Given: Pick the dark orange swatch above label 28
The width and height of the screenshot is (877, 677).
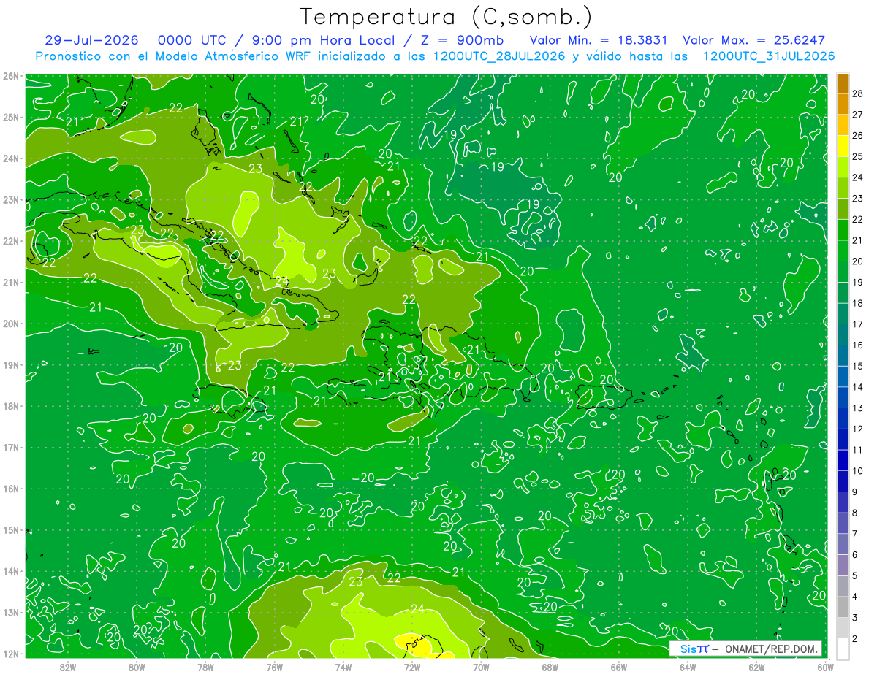Looking at the screenshot, I should tap(843, 83).
